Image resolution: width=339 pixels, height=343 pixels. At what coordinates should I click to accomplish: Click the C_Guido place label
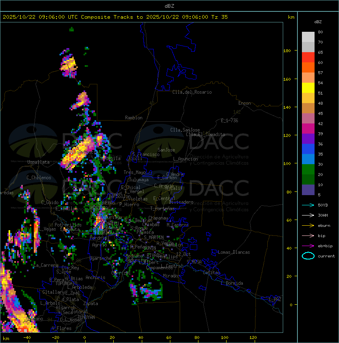(x=50, y=202)
